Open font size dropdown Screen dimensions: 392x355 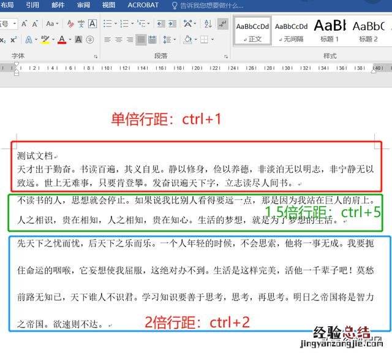pyautogui.click(x=15, y=24)
